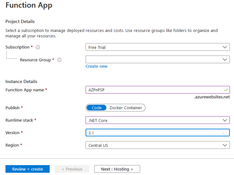Click the Resource Group label
This screenshot has width=234, height=175.
pos(35,60)
